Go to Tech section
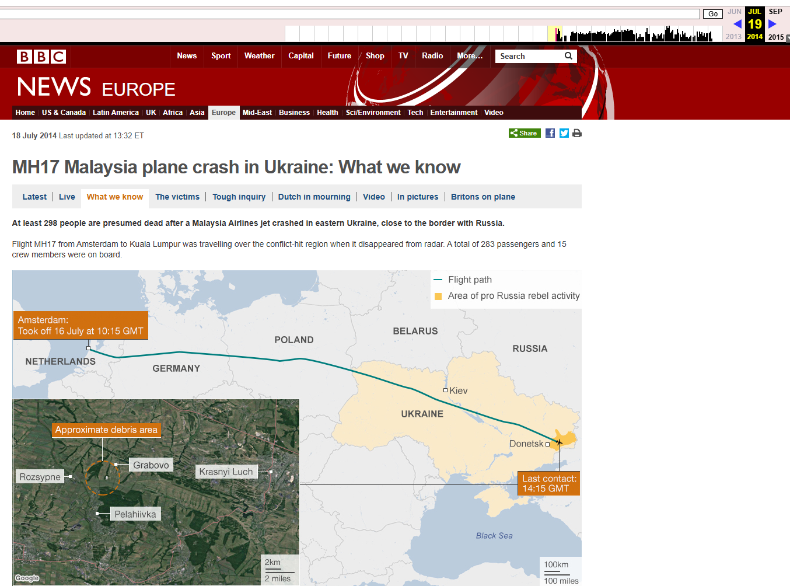This screenshot has width=790, height=586. (415, 113)
